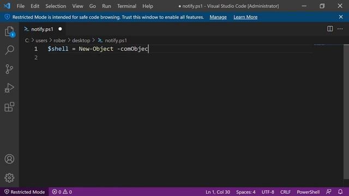Open the Explorer view in activity bar
The height and width of the screenshot is (196, 349).
tap(9, 32)
